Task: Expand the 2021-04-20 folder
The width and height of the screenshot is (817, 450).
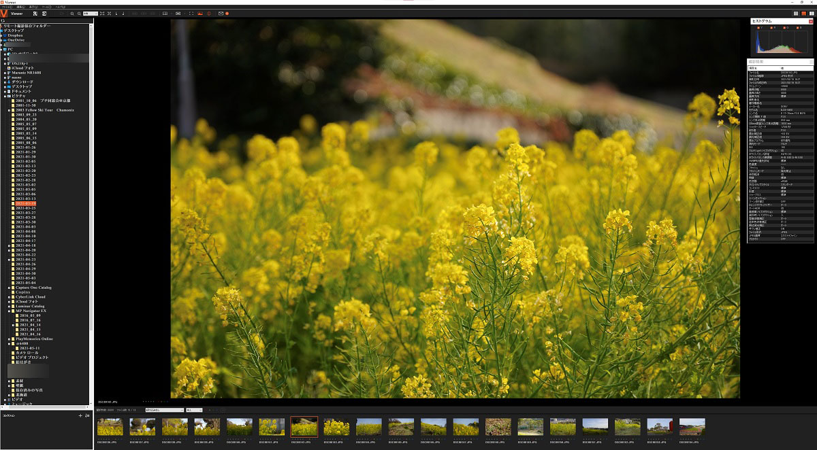Action: coord(10,250)
